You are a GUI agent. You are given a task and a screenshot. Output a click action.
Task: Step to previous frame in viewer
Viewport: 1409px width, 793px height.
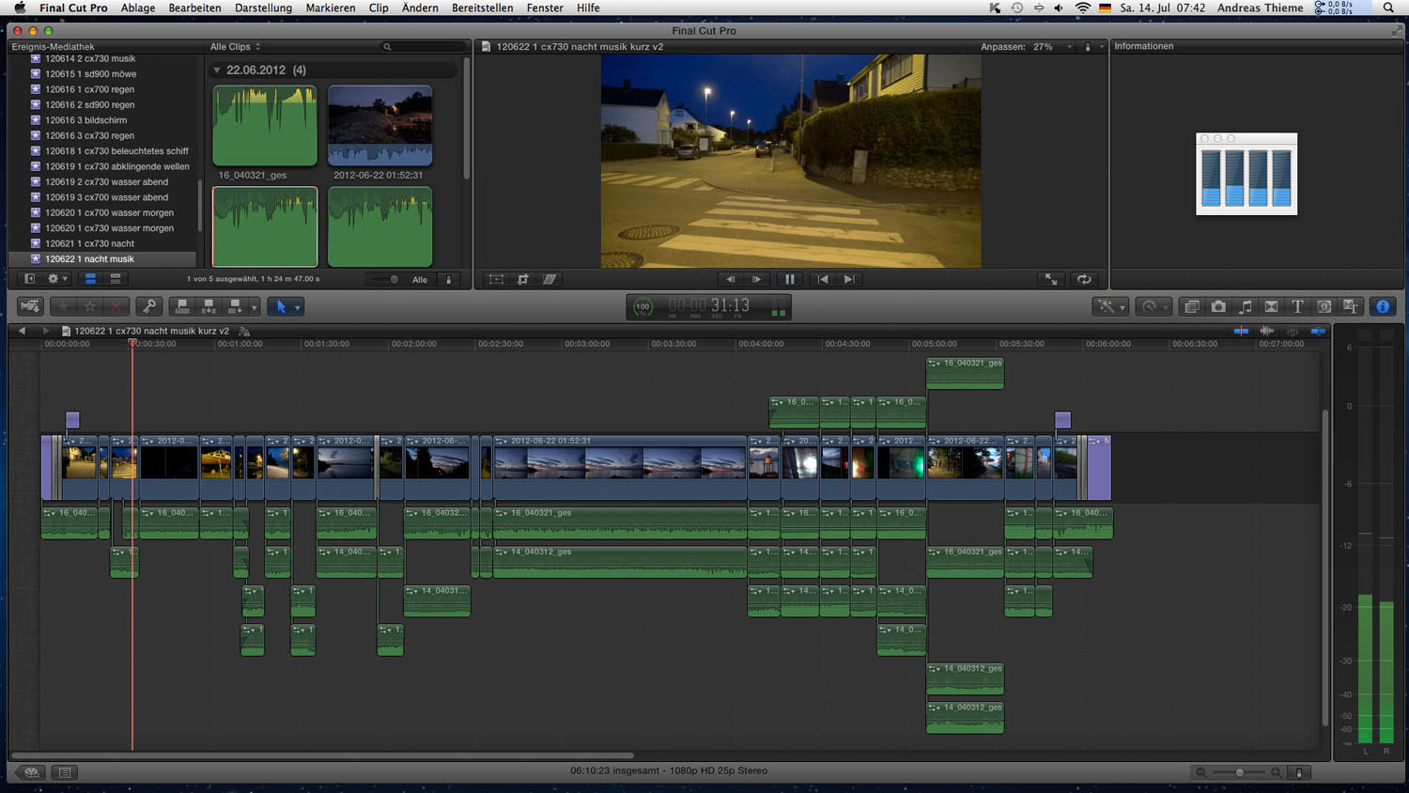coord(730,279)
